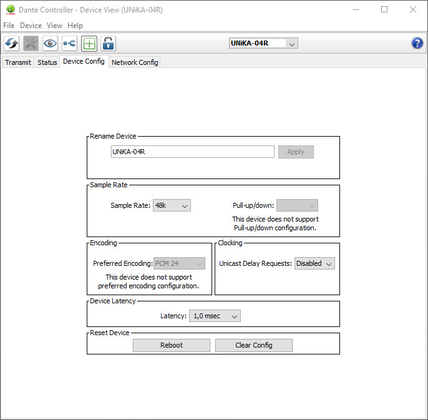Click the Identify device eye icon
This screenshot has width=428, height=420.
coord(50,43)
